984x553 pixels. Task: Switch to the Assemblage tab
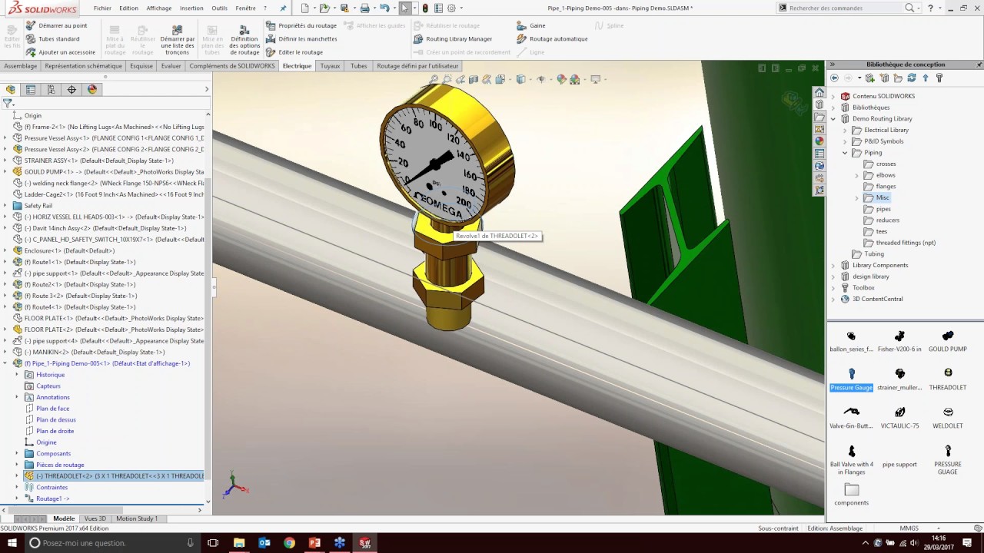(x=21, y=66)
